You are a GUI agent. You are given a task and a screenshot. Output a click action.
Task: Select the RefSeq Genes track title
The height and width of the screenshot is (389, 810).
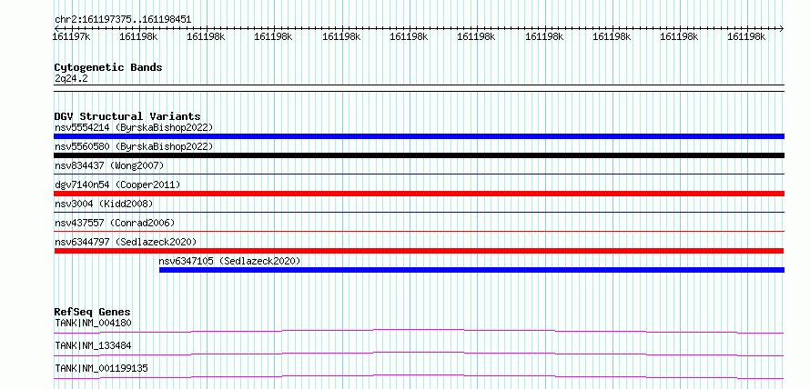pos(93,312)
